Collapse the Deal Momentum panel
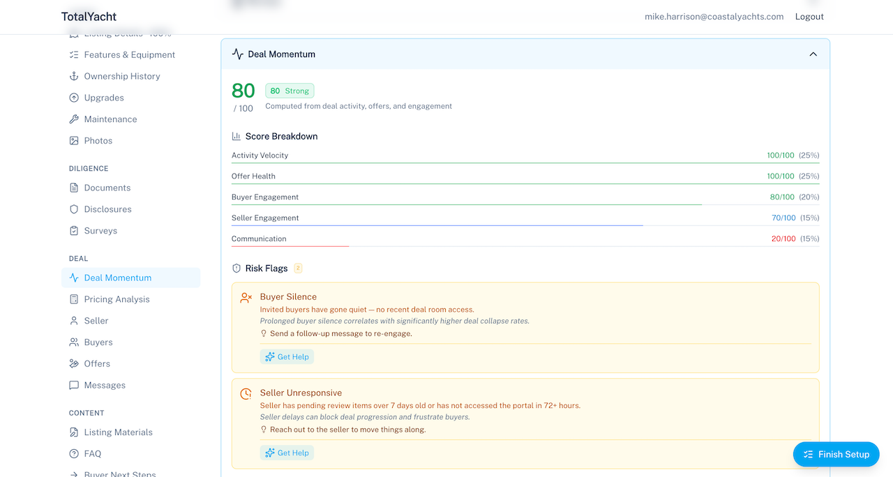Viewport: 893px width, 477px height. (x=813, y=54)
